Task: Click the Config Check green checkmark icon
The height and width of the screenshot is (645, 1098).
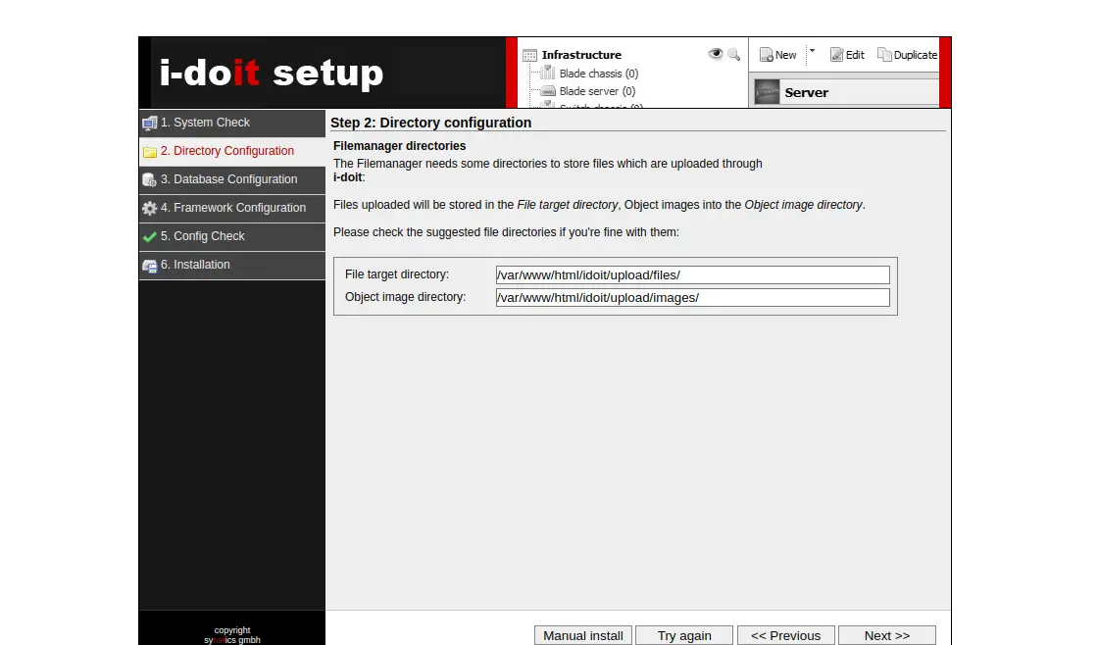Action: 149,236
